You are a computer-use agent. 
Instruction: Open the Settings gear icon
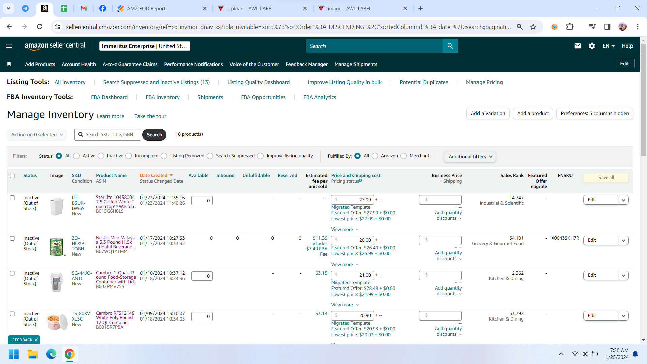point(592,46)
